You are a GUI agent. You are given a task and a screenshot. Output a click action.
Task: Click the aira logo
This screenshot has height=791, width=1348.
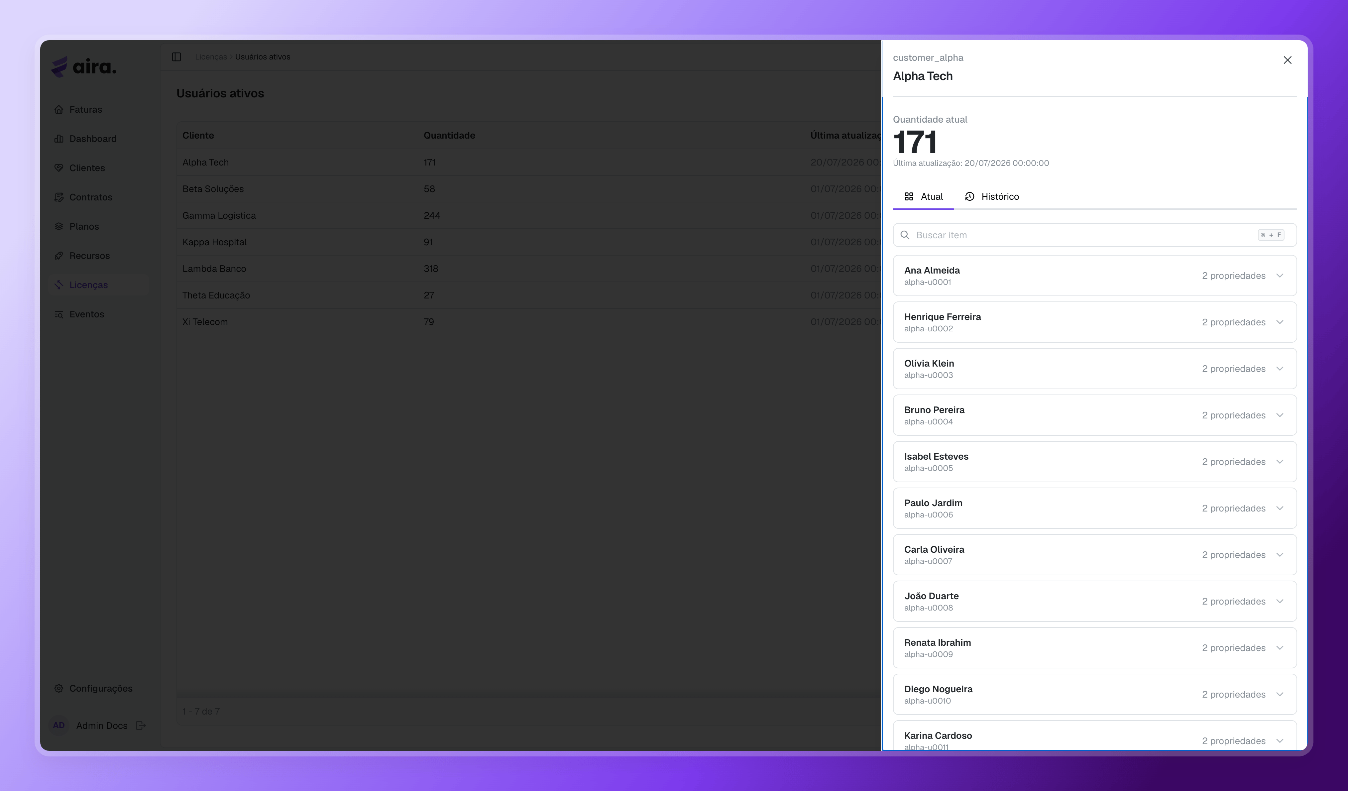83,67
